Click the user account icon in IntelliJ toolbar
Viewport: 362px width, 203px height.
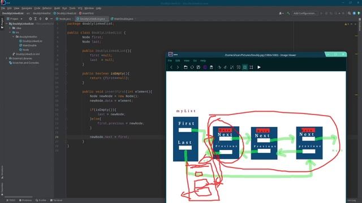[281, 14]
